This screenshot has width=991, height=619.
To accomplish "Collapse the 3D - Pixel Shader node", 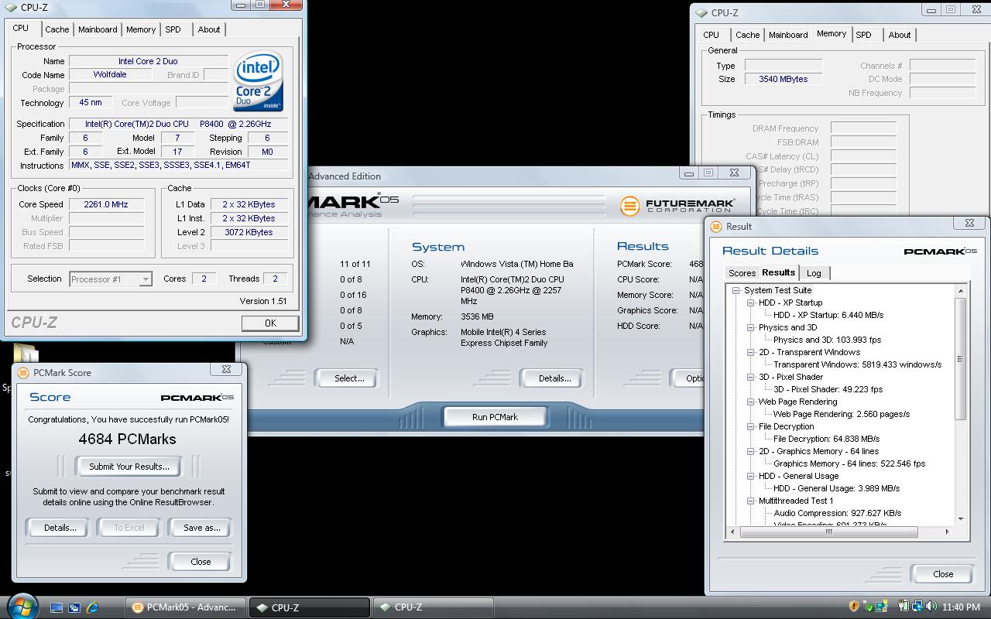I will (751, 377).
